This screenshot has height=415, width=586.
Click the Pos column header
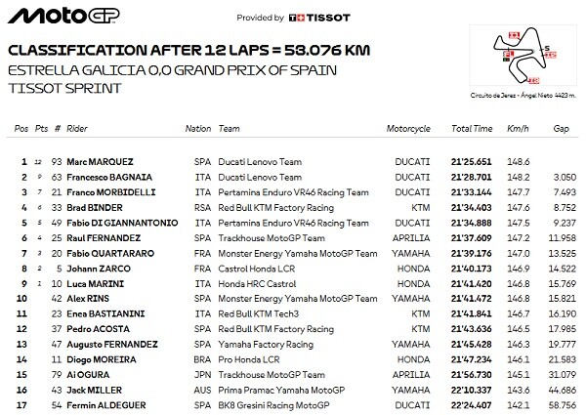pyautogui.click(x=21, y=128)
